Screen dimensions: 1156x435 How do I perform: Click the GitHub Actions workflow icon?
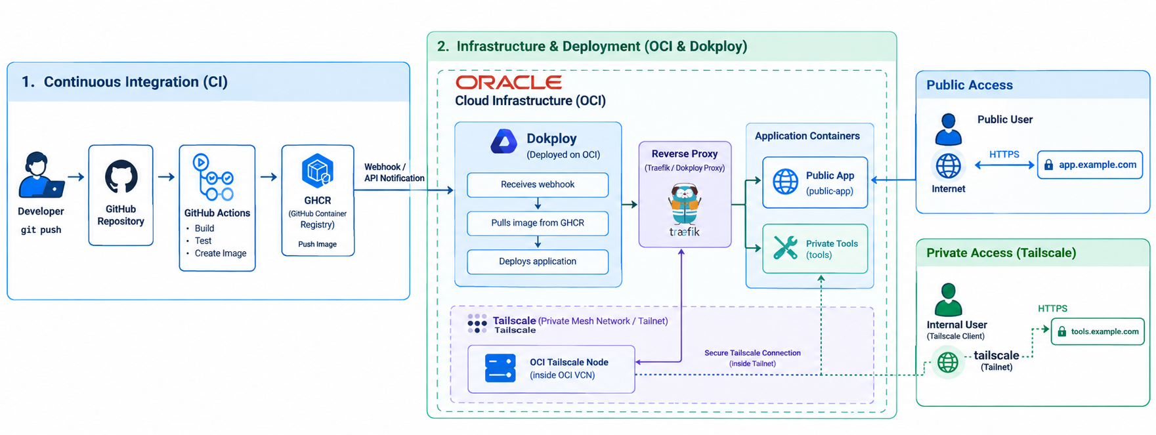[x=213, y=176]
